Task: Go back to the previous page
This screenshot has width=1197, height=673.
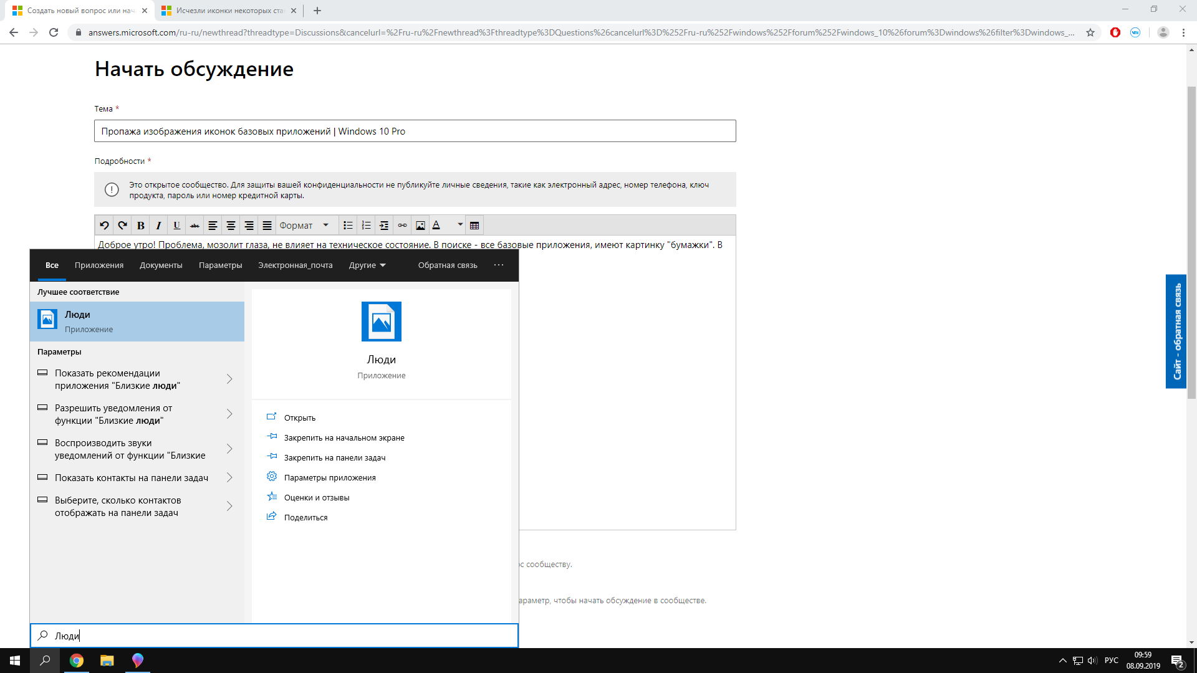Action: click(x=14, y=32)
